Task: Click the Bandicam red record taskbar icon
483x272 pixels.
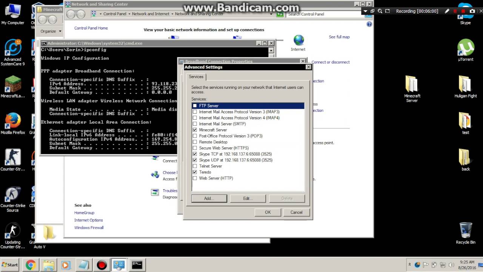Action: [102, 265]
